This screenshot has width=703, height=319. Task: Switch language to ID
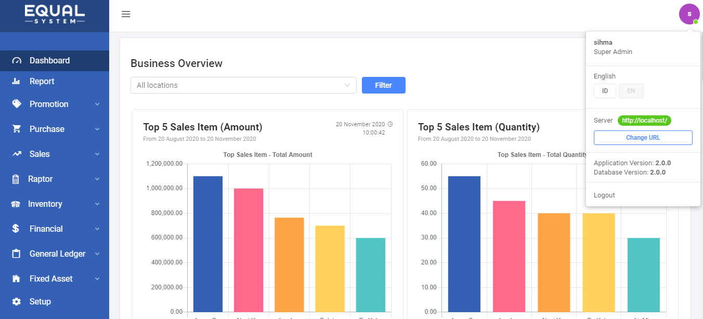(605, 91)
